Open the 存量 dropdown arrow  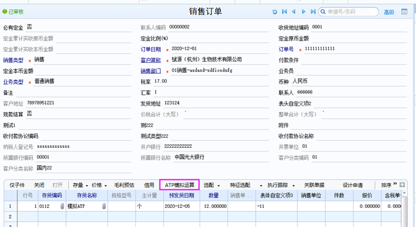[87, 186]
